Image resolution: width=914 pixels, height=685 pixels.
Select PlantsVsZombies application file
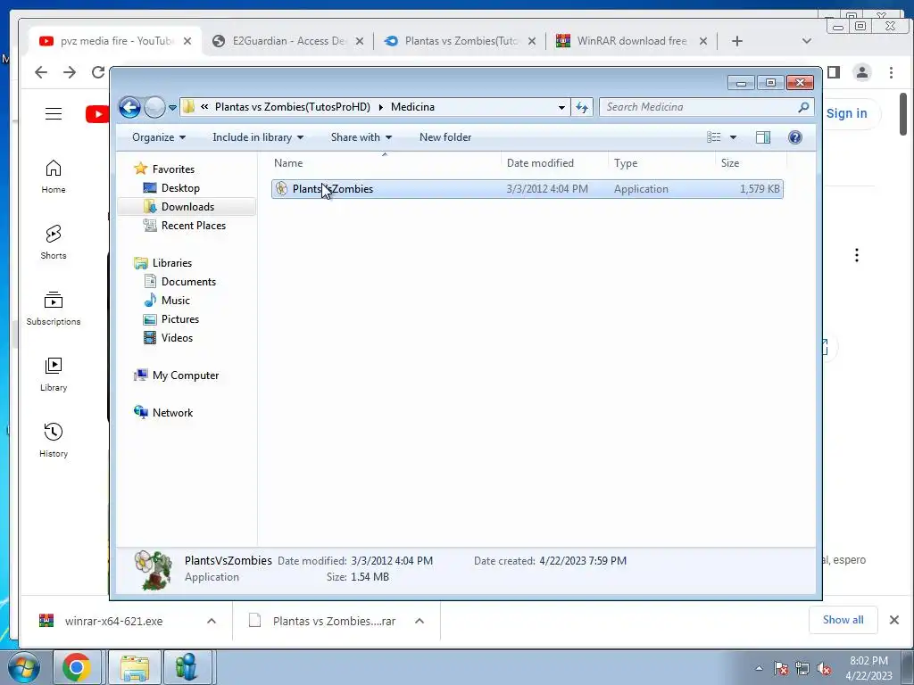[527, 189]
